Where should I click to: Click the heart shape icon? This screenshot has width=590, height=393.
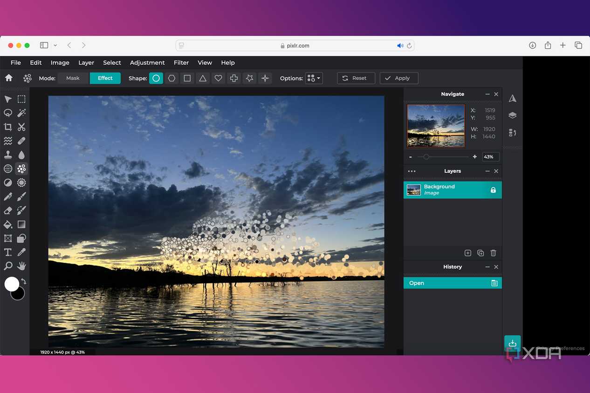218,78
